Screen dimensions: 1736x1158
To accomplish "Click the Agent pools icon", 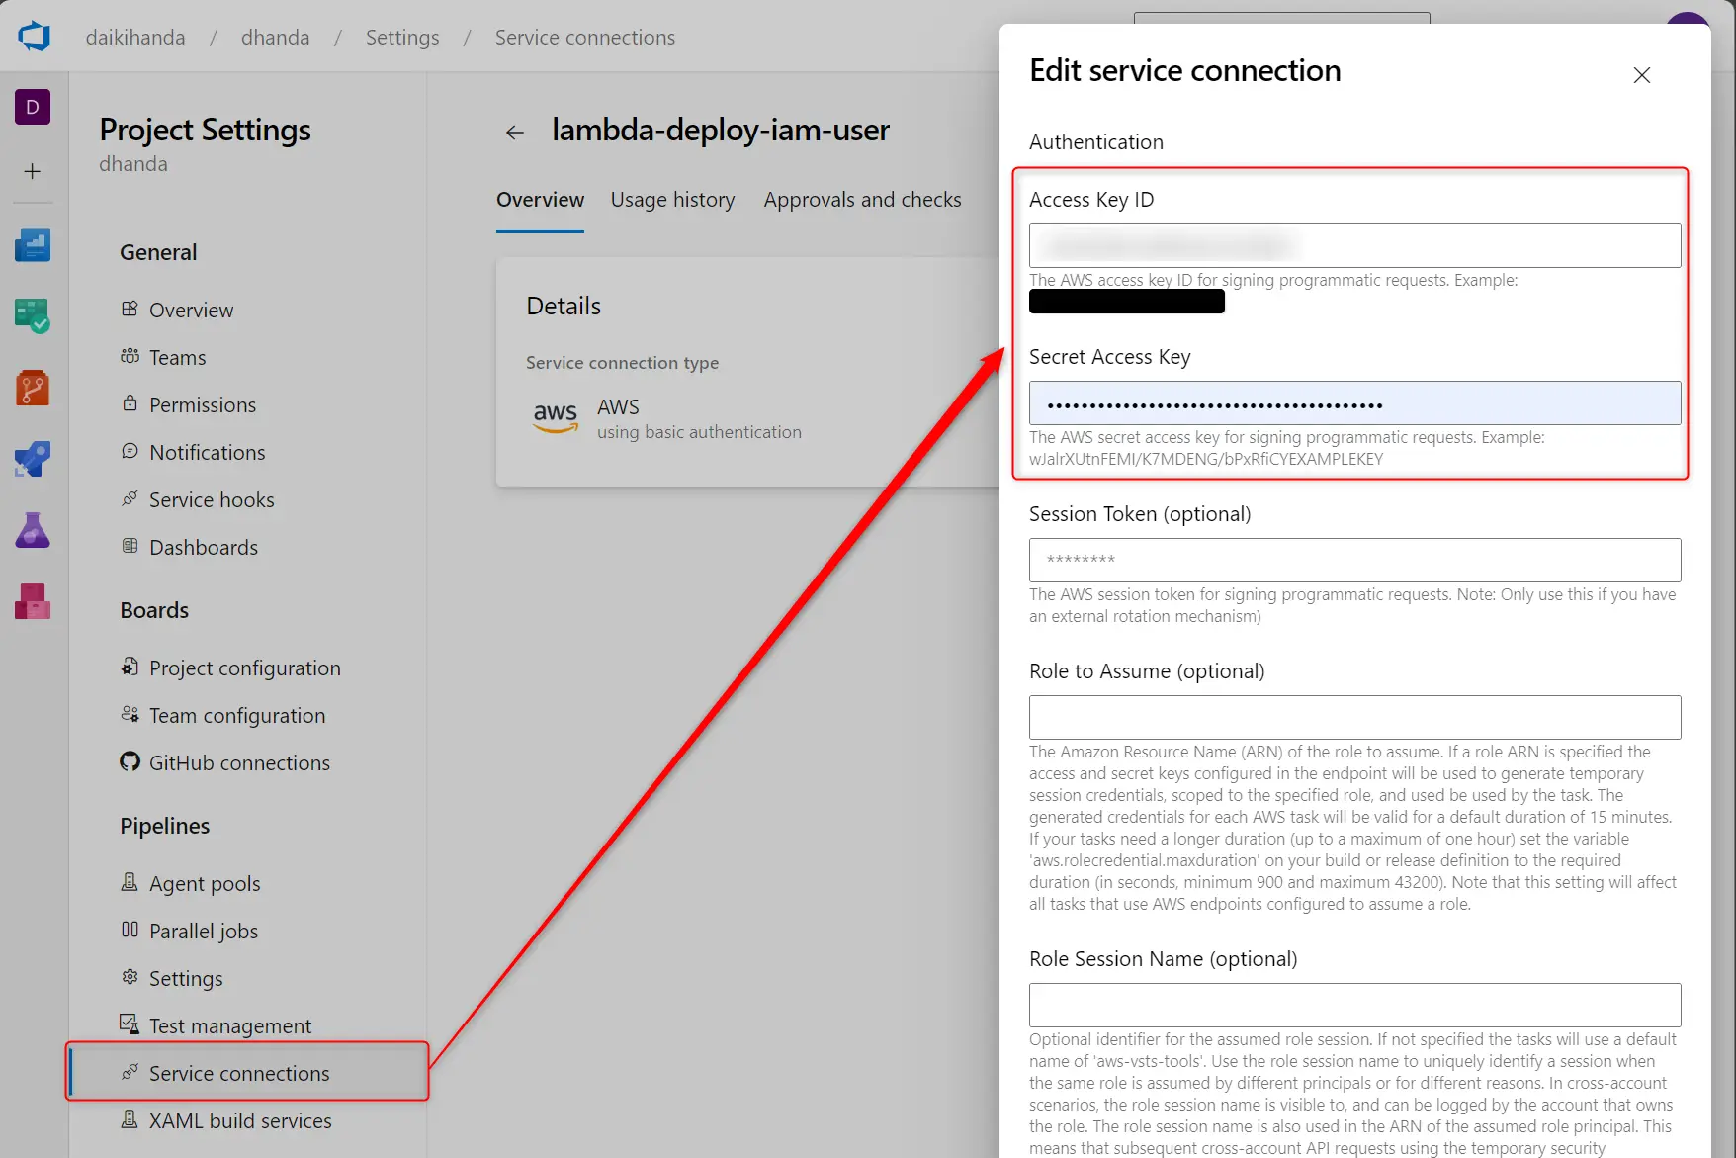I will pos(130,882).
